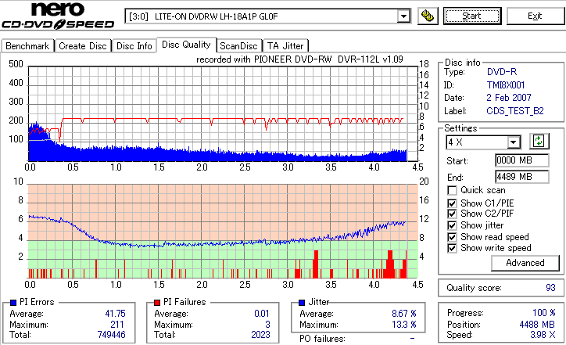Open the drive options wrench icon
566x345 pixels.
click(428, 16)
